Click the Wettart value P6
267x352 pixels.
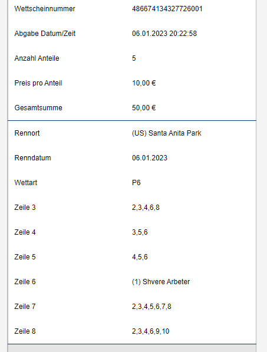click(136, 183)
